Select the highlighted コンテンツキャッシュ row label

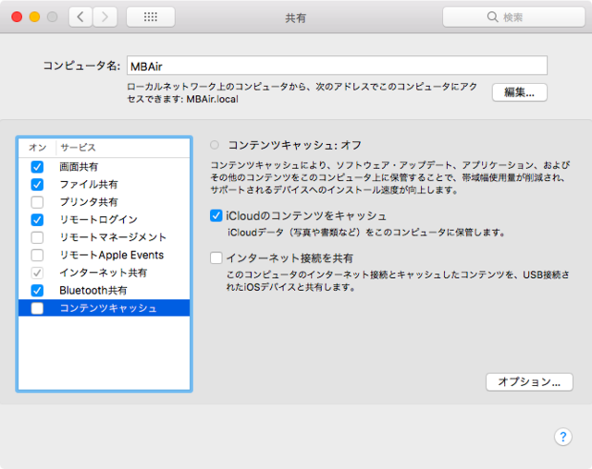(108, 308)
